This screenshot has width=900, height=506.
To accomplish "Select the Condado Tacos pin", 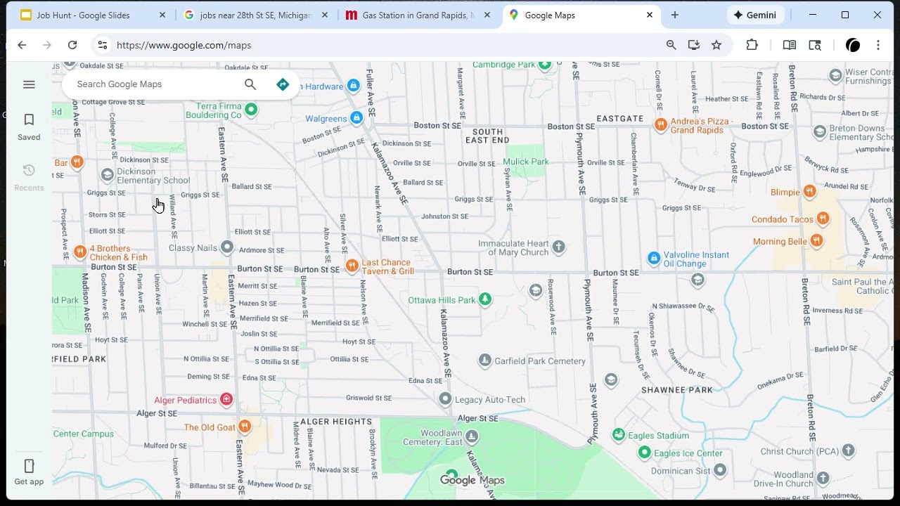I will tap(822, 219).
